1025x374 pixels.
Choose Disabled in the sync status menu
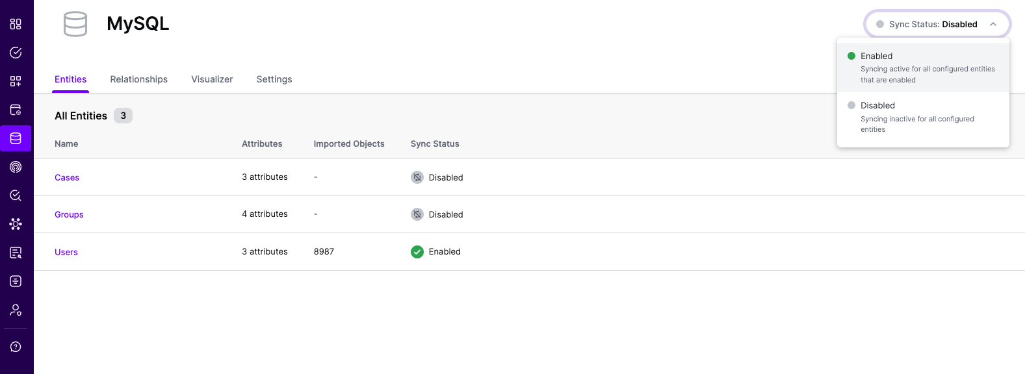(x=923, y=117)
